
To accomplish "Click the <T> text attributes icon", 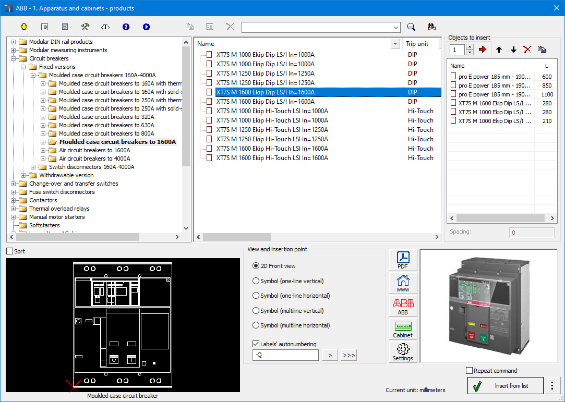I will (105, 27).
